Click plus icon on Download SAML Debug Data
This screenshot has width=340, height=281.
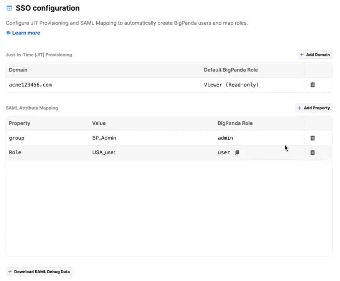pyautogui.click(x=10, y=271)
